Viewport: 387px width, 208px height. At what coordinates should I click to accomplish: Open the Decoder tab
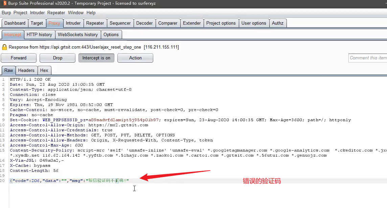coord(144,23)
